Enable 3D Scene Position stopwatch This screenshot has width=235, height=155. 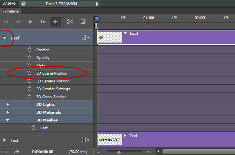click(x=29, y=73)
